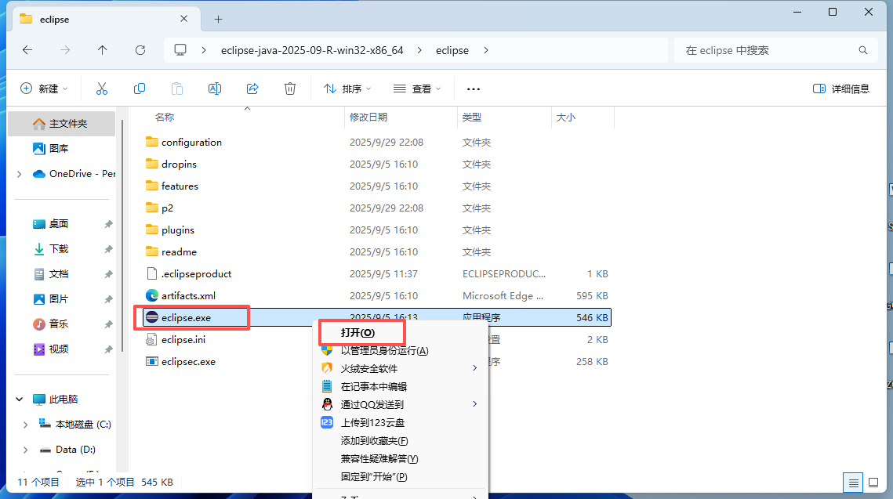Switch to large thumbnails view icon
Image resolution: width=893 pixels, height=499 pixels.
(x=873, y=482)
